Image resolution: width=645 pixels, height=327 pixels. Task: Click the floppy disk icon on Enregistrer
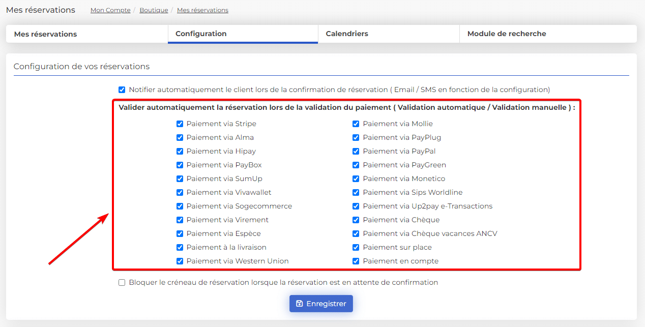click(300, 304)
